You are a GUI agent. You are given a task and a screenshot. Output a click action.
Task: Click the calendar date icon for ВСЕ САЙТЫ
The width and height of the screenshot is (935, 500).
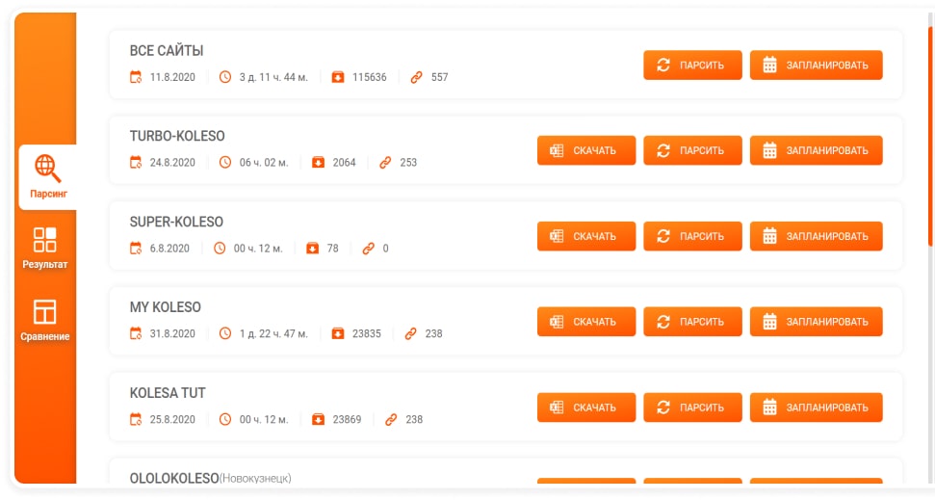click(136, 77)
